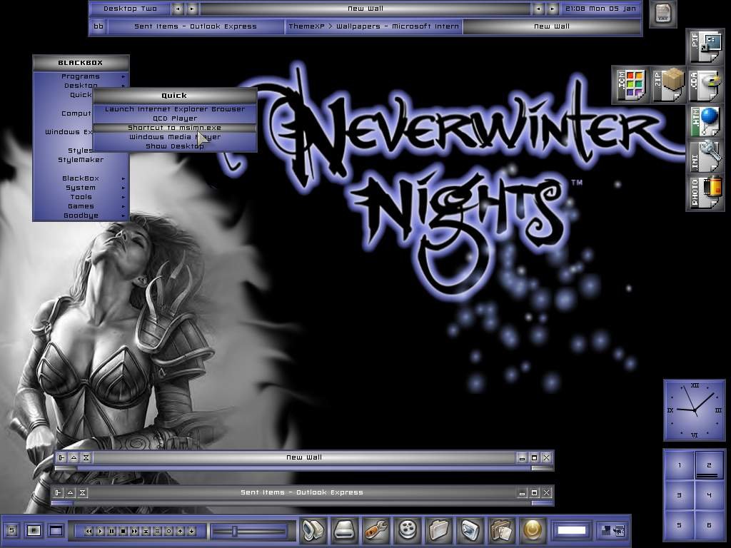Open the single folder icon in bottom dock
Image resolution: width=731 pixels, height=548 pixels.
pos(439,530)
